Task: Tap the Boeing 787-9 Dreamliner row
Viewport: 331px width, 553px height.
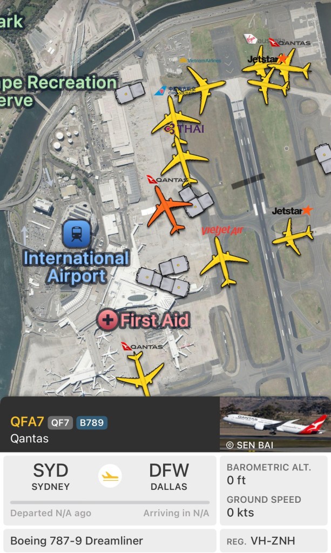Action: point(110,540)
